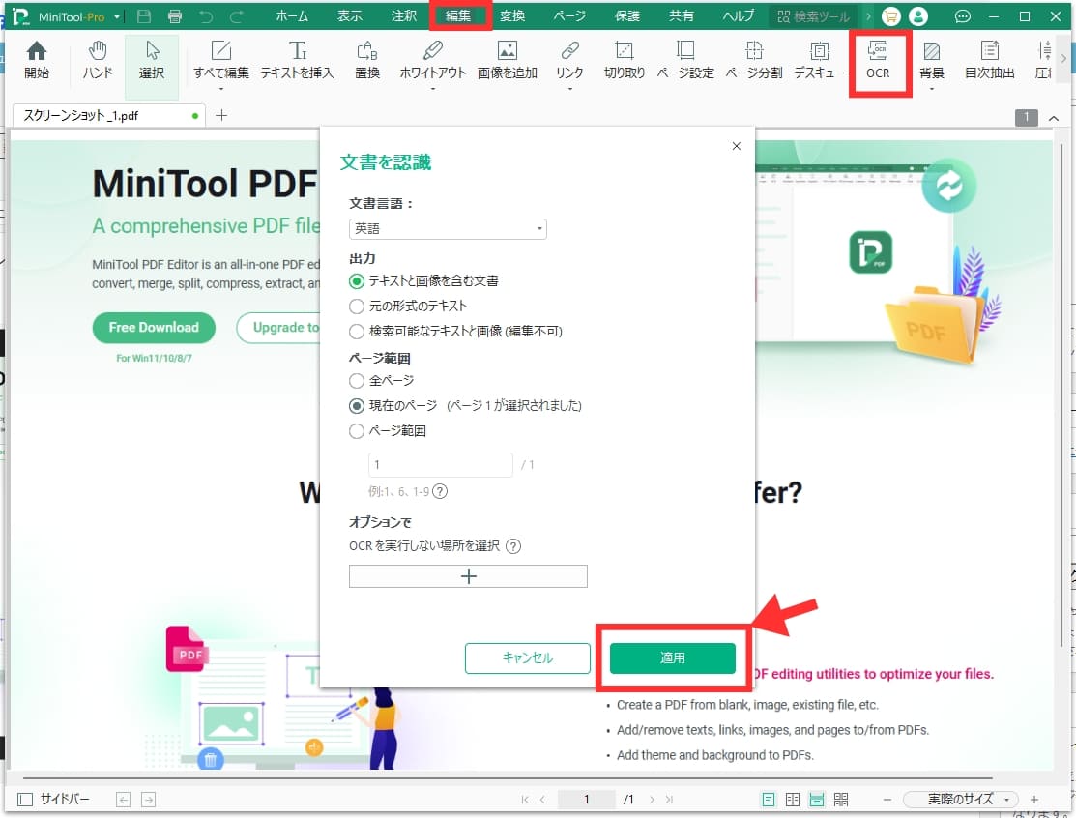The image size is (1076, 818).
Task: Choose 全ページ radio button
Action: [x=356, y=381]
